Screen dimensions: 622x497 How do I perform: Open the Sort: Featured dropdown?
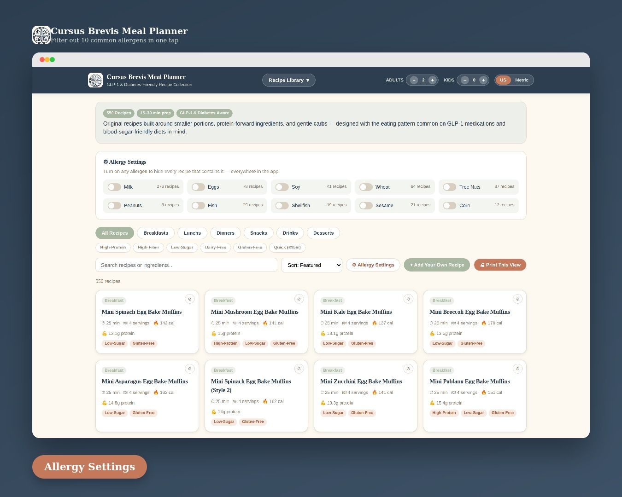[x=311, y=265]
